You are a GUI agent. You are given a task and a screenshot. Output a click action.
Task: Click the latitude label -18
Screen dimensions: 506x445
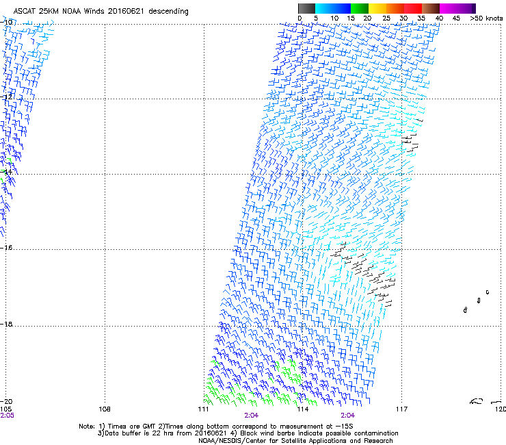tap(6, 324)
